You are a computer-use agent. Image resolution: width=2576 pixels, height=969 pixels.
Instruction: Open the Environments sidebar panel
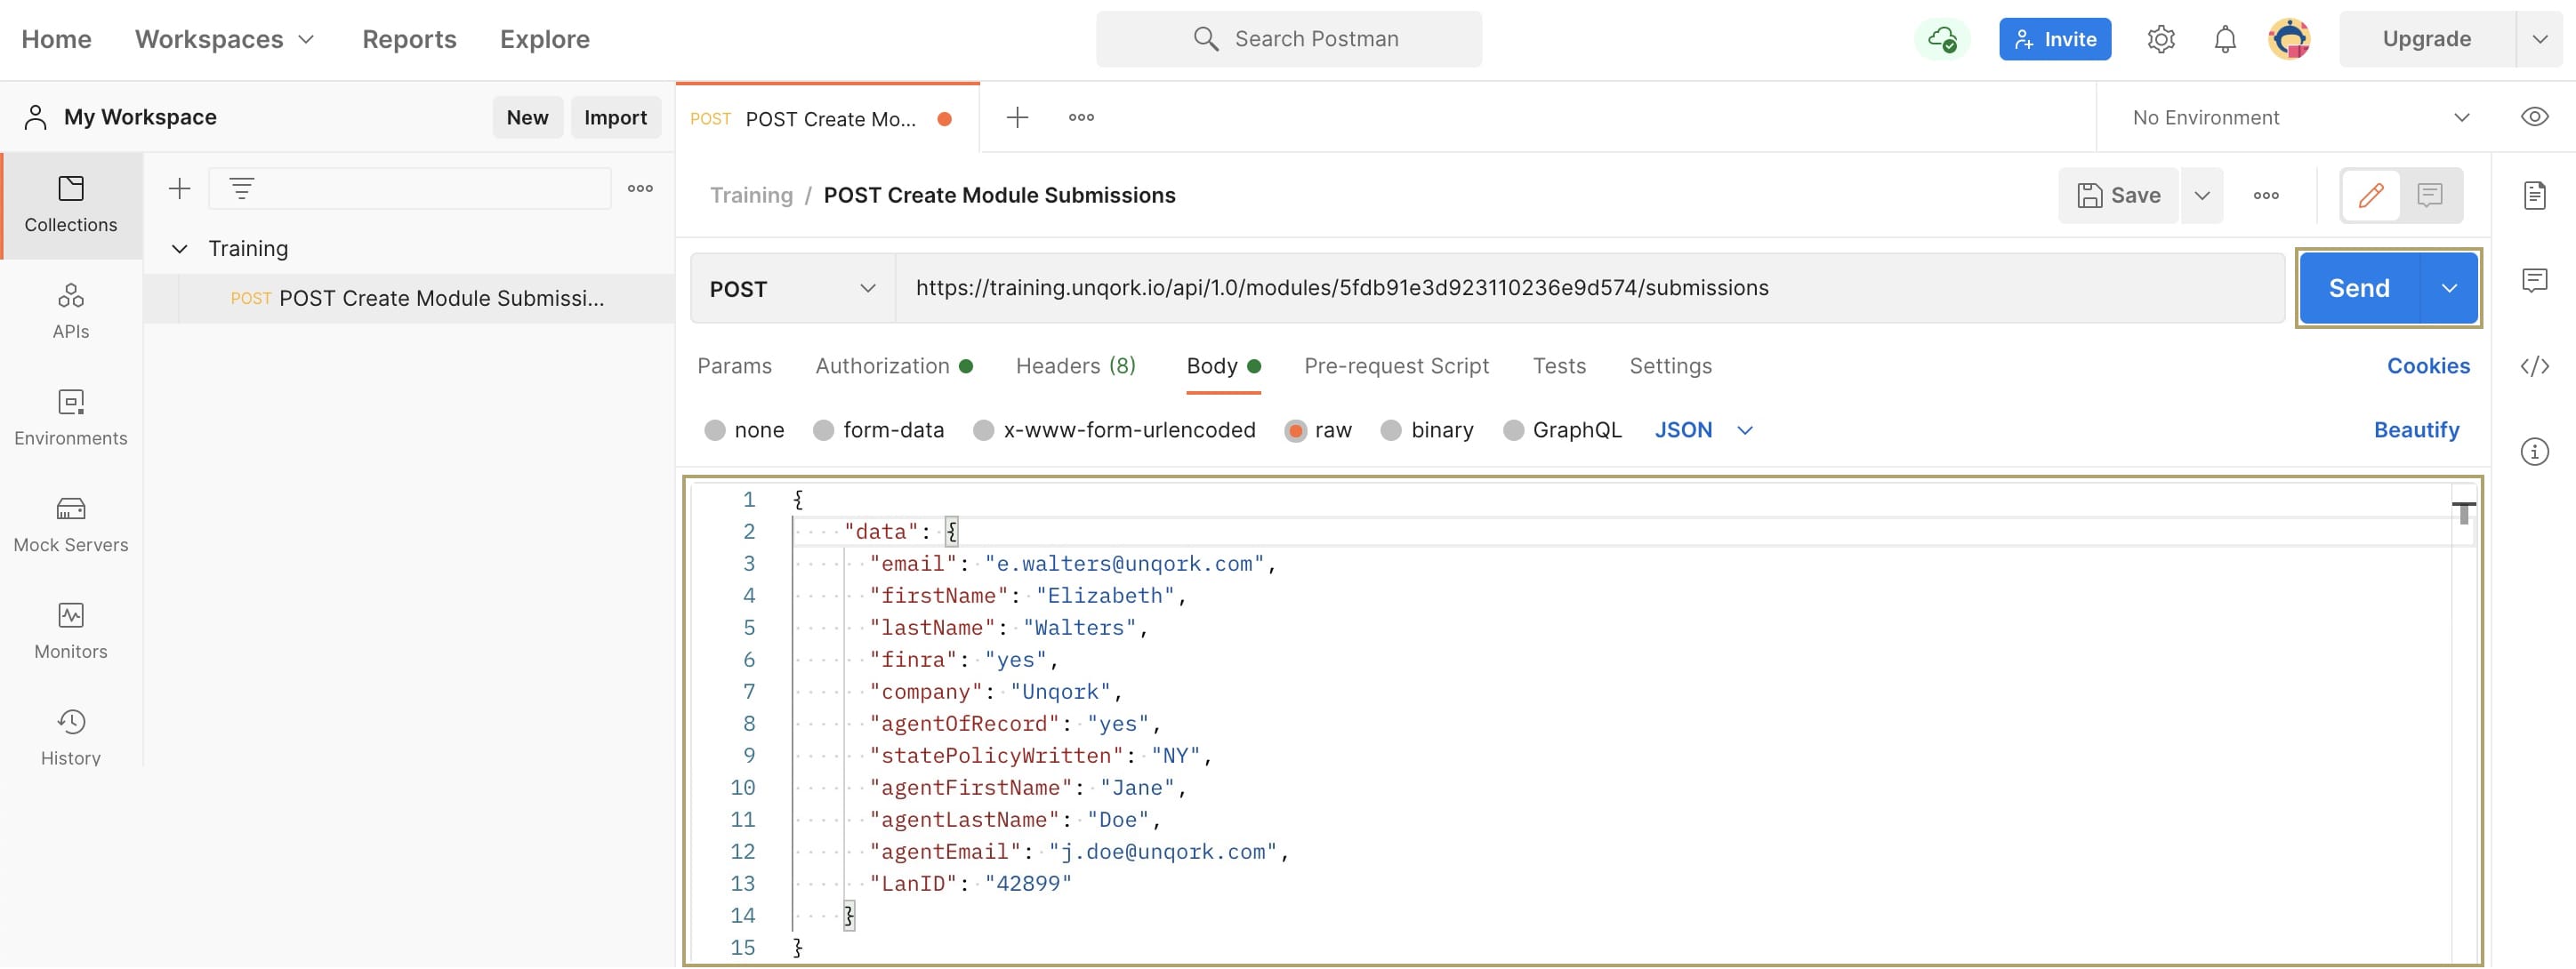pyautogui.click(x=71, y=419)
